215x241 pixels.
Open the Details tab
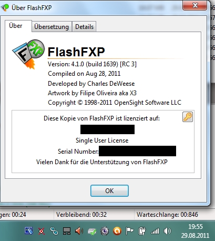(x=84, y=27)
